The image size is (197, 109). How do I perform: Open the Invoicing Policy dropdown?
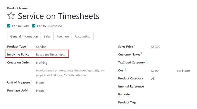[x=51, y=55]
